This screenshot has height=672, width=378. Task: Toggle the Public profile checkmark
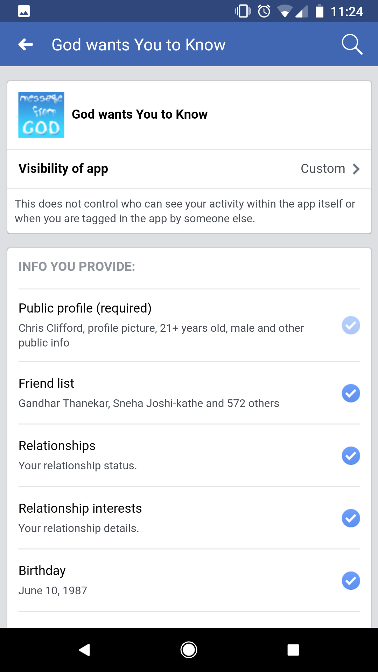click(351, 325)
